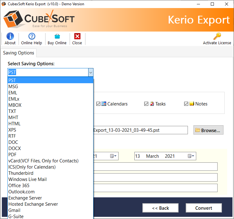
Task: Click day 13 in the right date field
Action: pos(137,156)
